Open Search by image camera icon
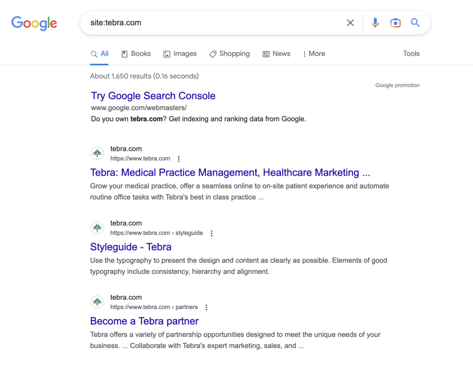Image resolution: width=473 pixels, height=365 pixels. pos(395,23)
